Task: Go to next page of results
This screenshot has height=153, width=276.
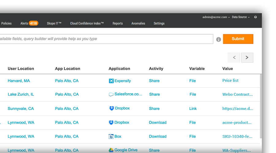Action: pyautogui.click(x=247, y=58)
